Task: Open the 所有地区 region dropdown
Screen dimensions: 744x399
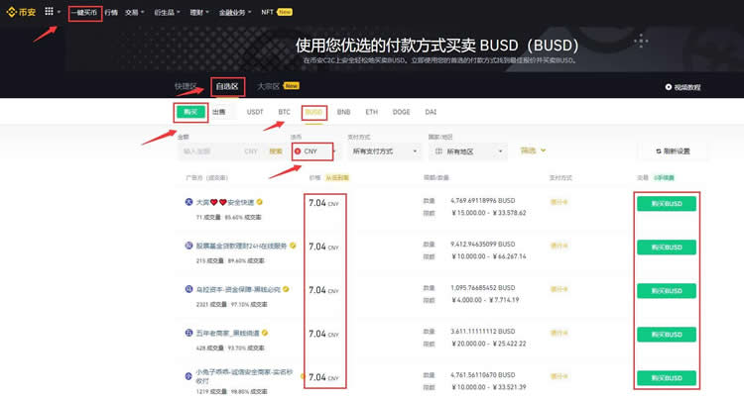Action: pyautogui.click(x=468, y=151)
